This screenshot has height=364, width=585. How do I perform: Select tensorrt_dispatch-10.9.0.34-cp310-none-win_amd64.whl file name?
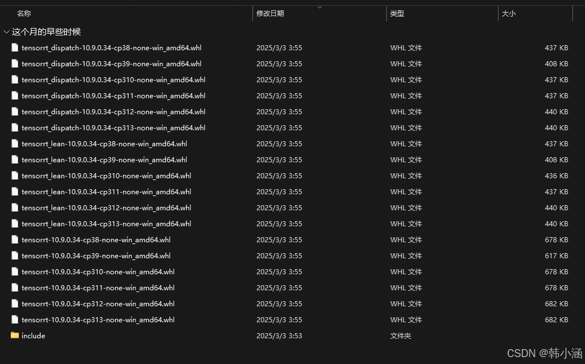pyautogui.click(x=113, y=80)
